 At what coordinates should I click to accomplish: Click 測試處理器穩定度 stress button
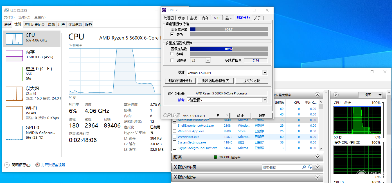click(215, 81)
